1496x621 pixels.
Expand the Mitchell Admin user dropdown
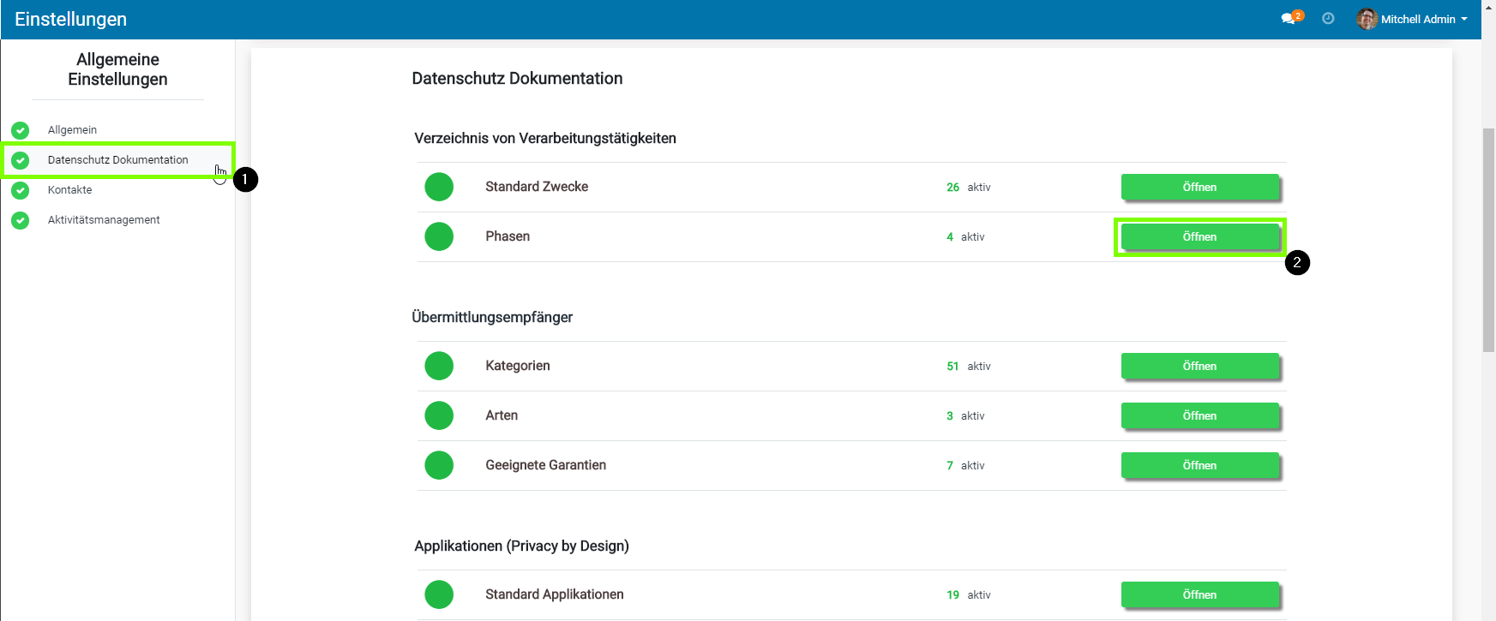point(1424,19)
